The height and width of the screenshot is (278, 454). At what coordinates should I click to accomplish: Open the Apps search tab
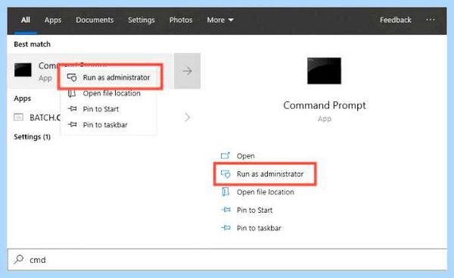(x=53, y=20)
